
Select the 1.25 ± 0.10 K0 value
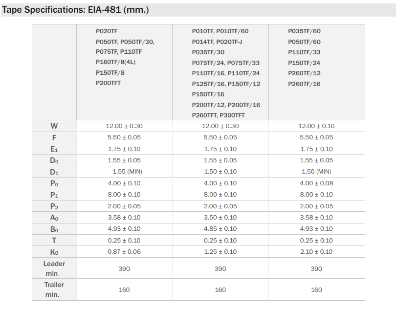(x=220, y=252)
